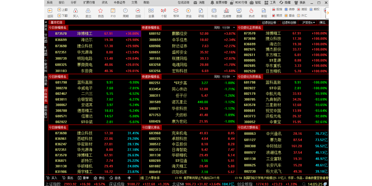The image size is (372, 186).
Task: Open the F10 company info icon
Action: coord(113,11)
